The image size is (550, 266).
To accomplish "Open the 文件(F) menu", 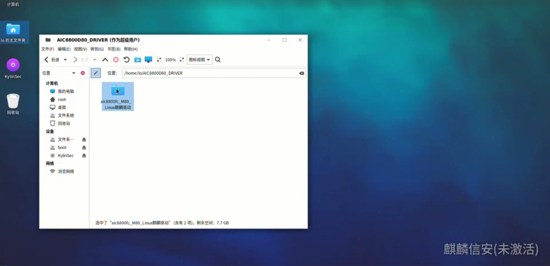I will pos(48,49).
